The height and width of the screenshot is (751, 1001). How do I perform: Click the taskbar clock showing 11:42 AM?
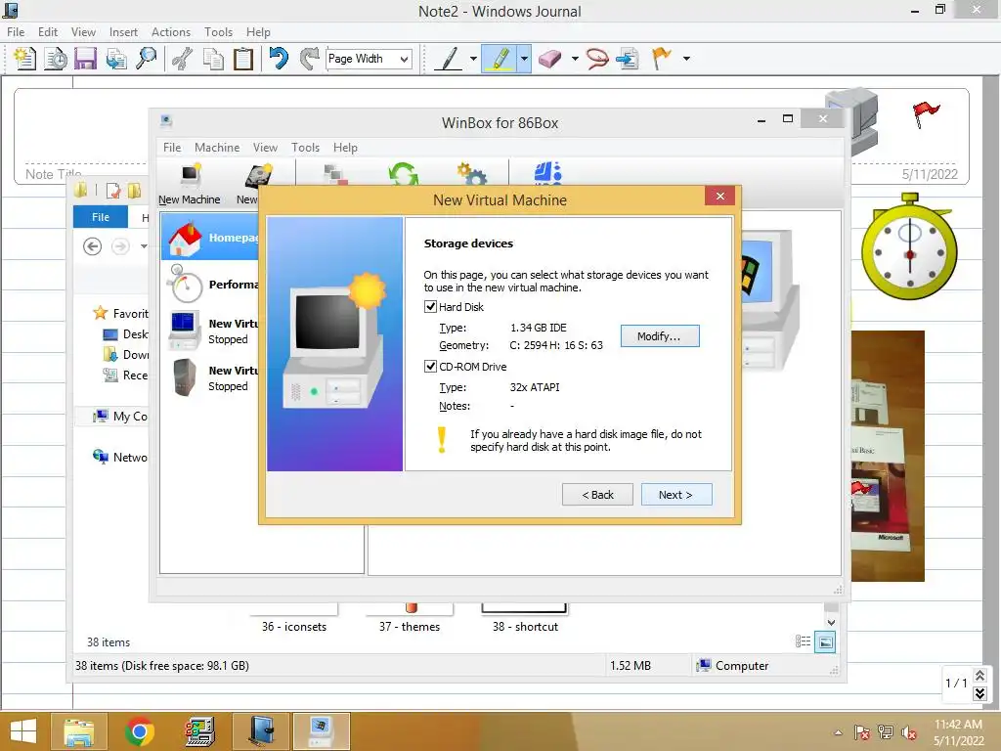pyautogui.click(x=958, y=731)
